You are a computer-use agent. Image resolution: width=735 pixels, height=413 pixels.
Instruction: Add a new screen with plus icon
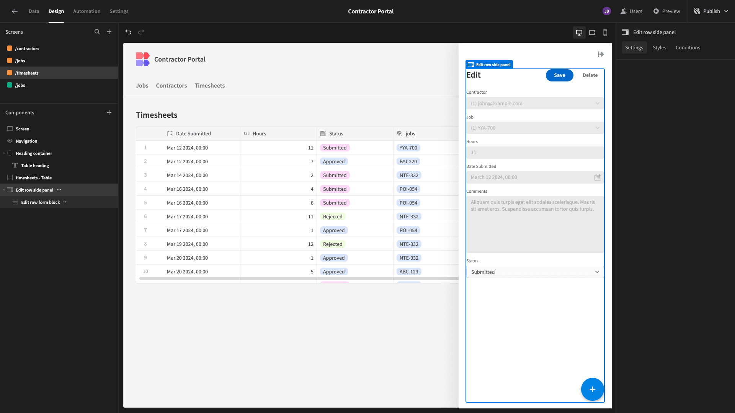coord(109,32)
